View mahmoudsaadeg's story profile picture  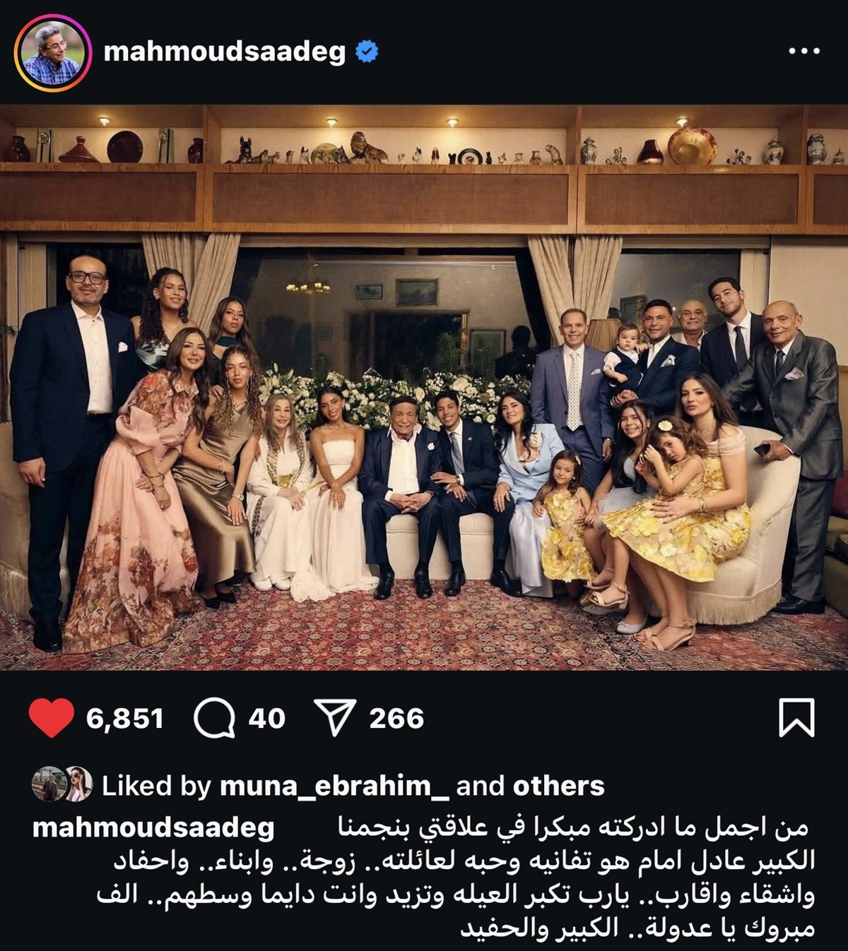tap(53, 53)
